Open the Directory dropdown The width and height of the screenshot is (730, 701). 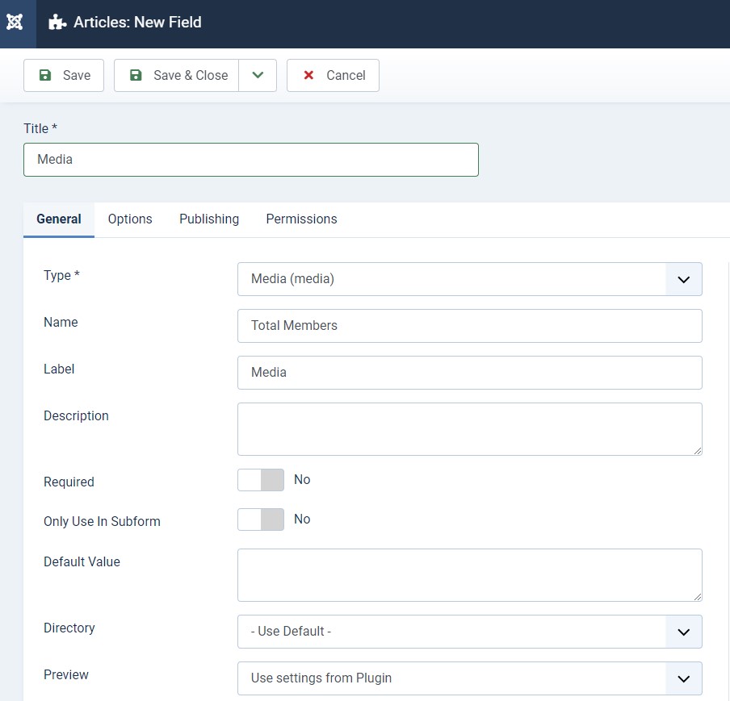point(470,632)
